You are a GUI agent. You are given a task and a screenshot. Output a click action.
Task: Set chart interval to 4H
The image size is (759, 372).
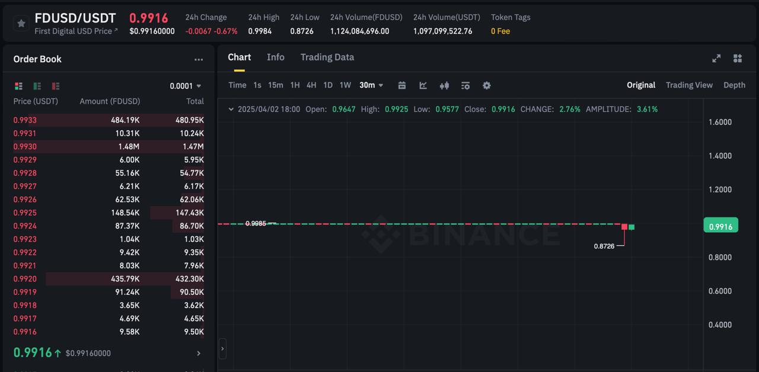click(311, 85)
